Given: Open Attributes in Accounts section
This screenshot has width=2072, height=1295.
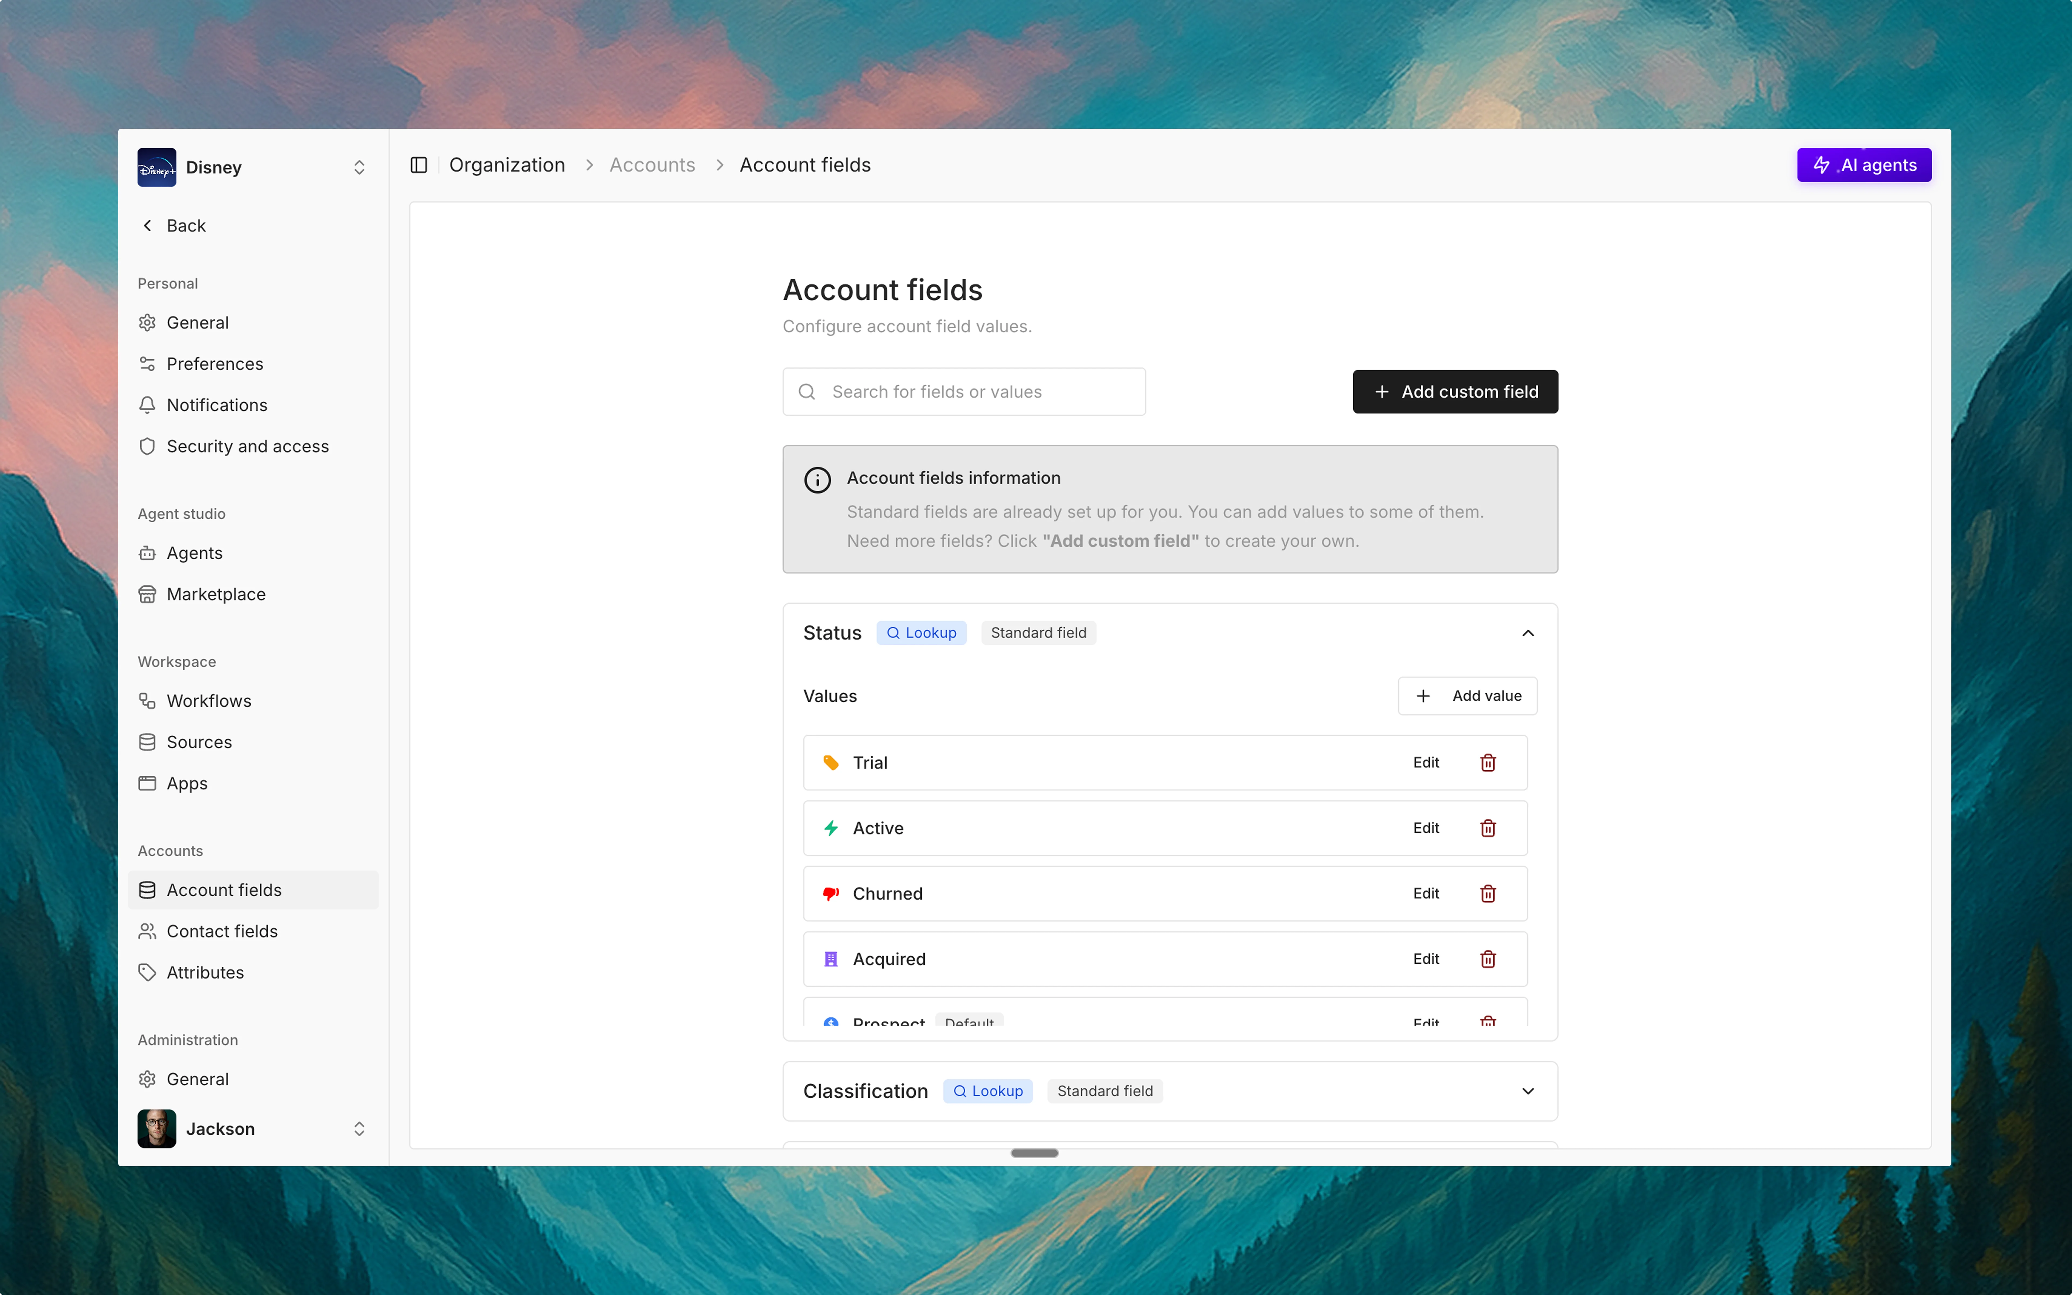Looking at the screenshot, I should click(253, 972).
